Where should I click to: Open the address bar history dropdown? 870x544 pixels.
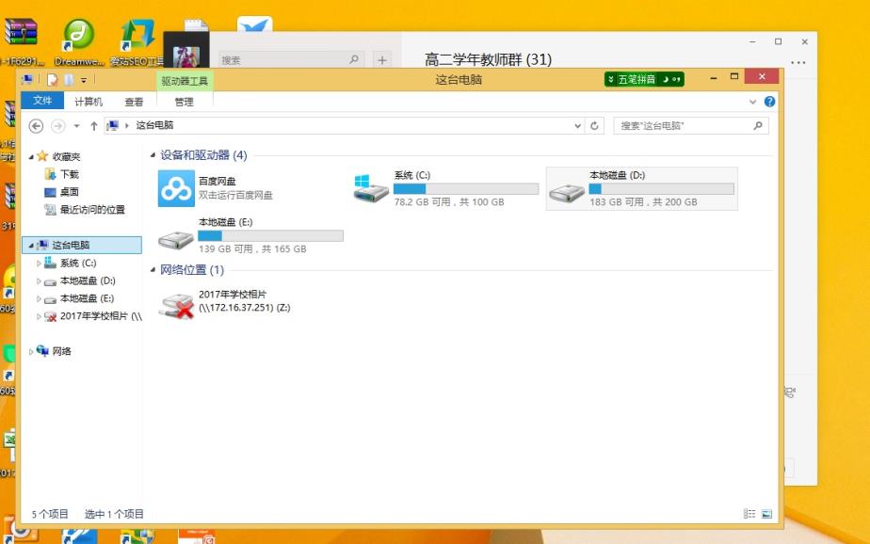point(578,125)
